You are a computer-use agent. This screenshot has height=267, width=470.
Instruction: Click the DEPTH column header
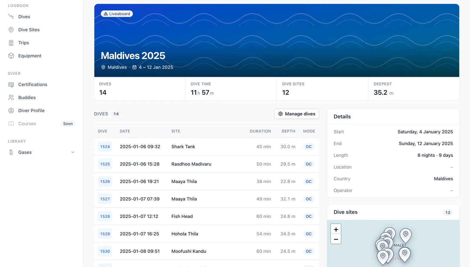tap(288, 131)
